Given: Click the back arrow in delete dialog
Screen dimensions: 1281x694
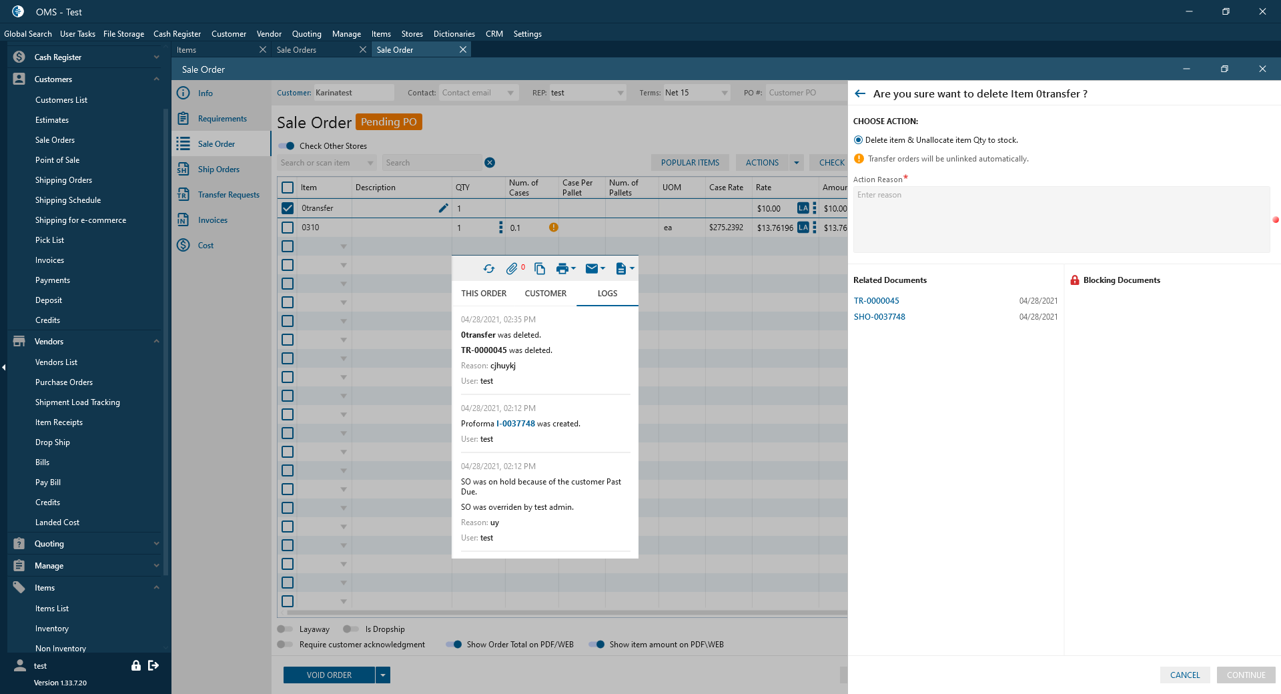Looking at the screenshot, I should 860,94.
